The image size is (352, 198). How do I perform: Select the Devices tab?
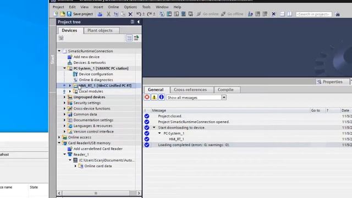(x=69, y=30)
